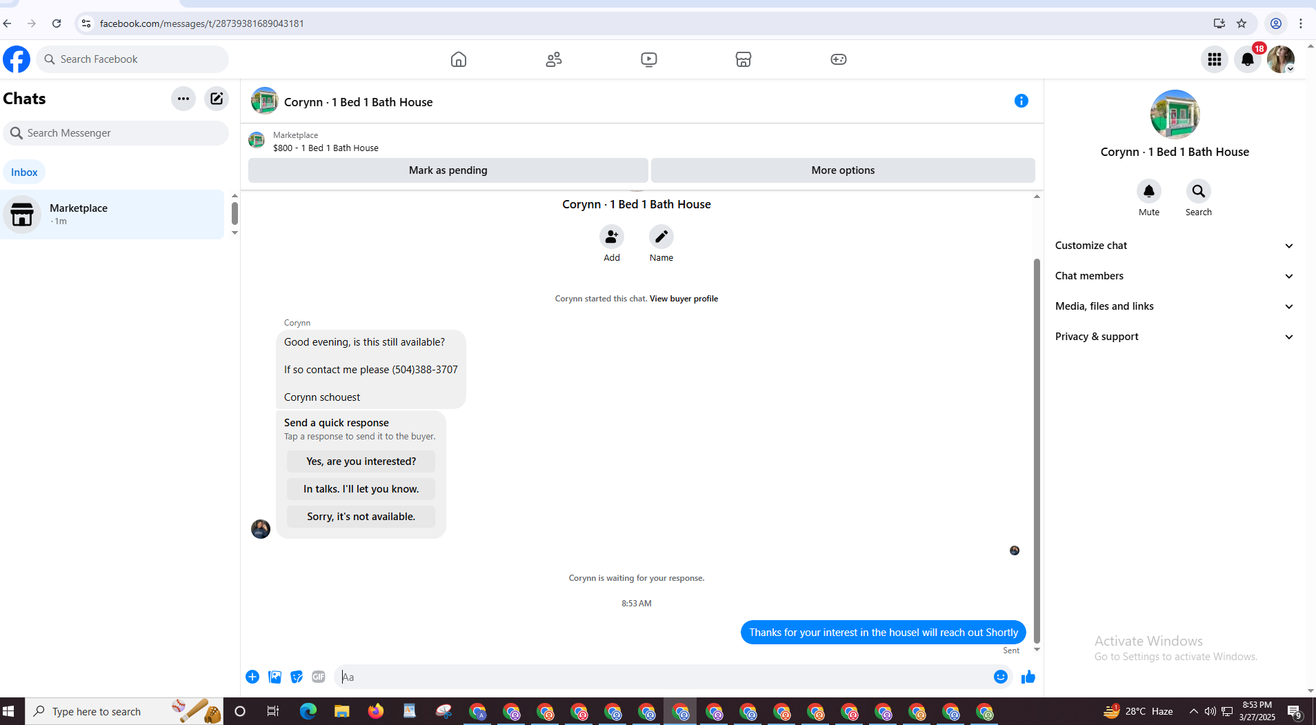
Task: Open emoji picker in message box
Action: (x=1001, y=677)
